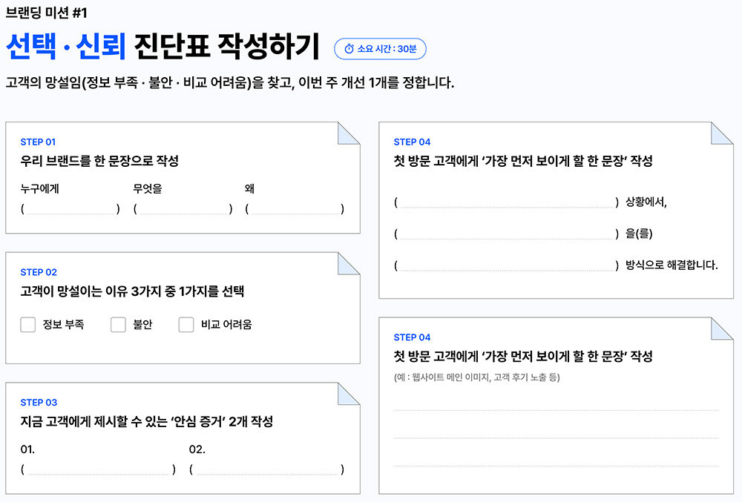Check the 불안 checkbox
The height and width of the screenshot is (502, 742).
pyautogui.click(x=116, y=324)
